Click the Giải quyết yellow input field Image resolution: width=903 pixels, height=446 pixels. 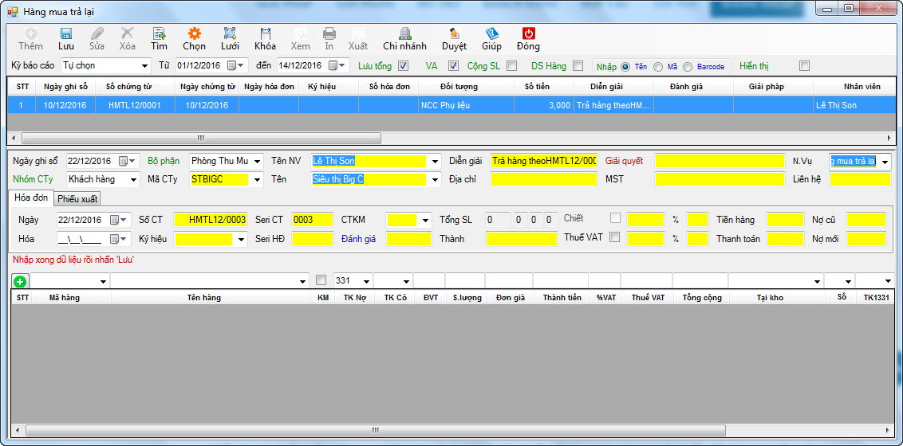pyautogui.click(x=720, y=161)
